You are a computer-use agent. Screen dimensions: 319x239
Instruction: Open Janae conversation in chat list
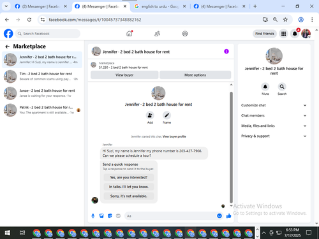click(42, 93)
